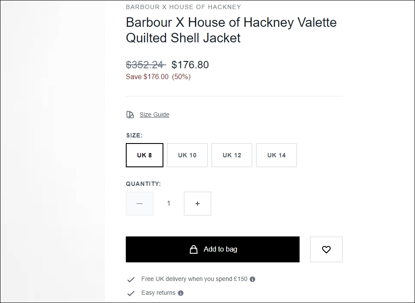Select size UK 8
This screenshot has height=303, width=415.
coord(144,155)
